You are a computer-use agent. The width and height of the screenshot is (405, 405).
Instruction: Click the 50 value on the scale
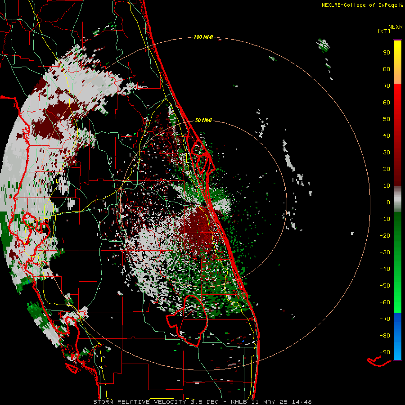[x=387, y=119]
